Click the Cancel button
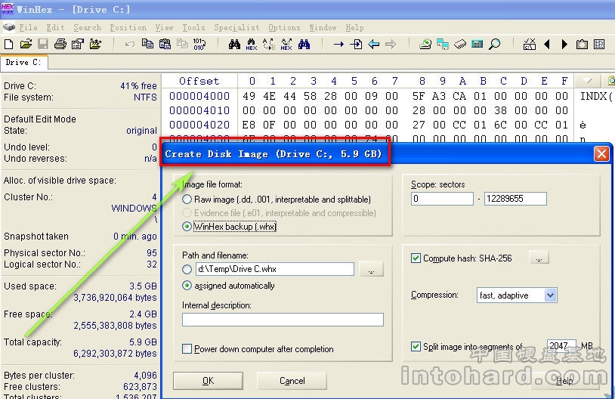615x399 pixels. click(292, 381)
